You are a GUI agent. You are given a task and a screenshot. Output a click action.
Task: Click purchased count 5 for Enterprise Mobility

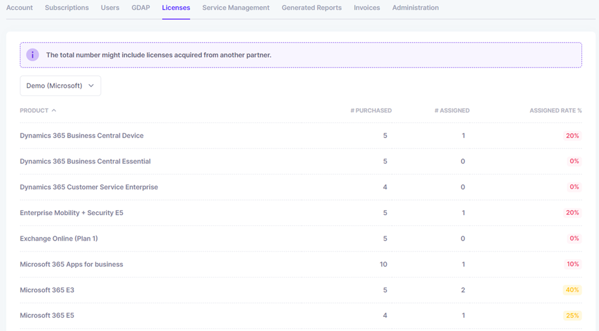(385, 213)
